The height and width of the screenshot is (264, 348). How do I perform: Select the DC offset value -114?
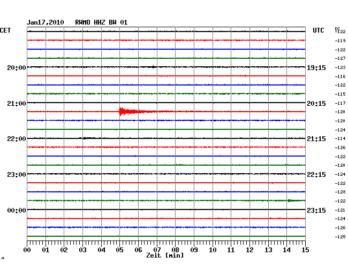click(x=340, y=138)
